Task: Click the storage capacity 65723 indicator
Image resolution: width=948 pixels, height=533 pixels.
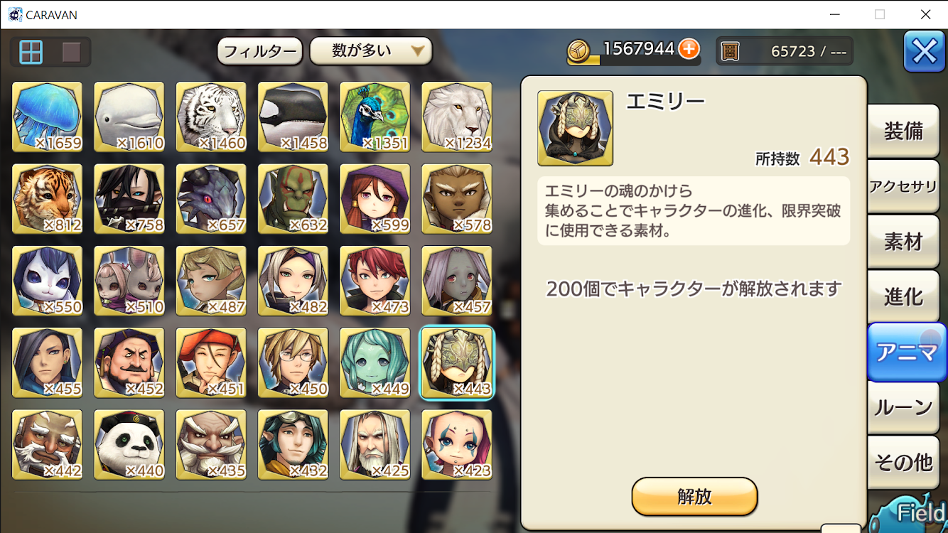Action: [785, 51]
